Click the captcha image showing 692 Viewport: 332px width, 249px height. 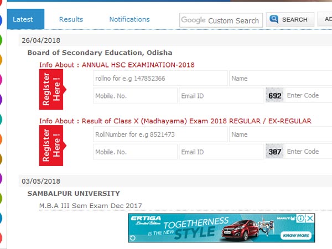[274, 95]
